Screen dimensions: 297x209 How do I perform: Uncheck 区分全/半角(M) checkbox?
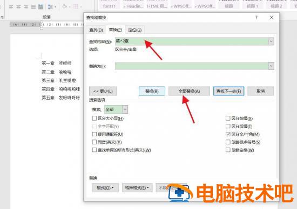(x=228, y=134)
